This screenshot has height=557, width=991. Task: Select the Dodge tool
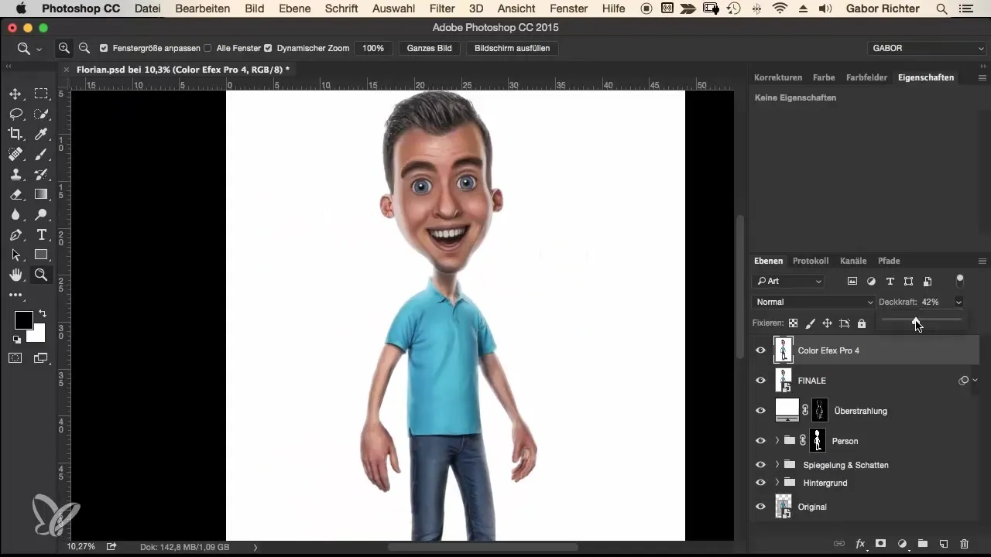(x=41, y=214)
